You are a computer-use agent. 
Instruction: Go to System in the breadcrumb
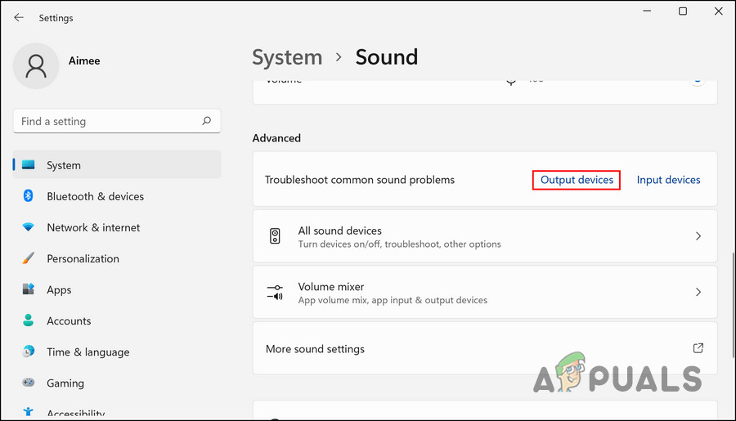(x=287, y=57)
